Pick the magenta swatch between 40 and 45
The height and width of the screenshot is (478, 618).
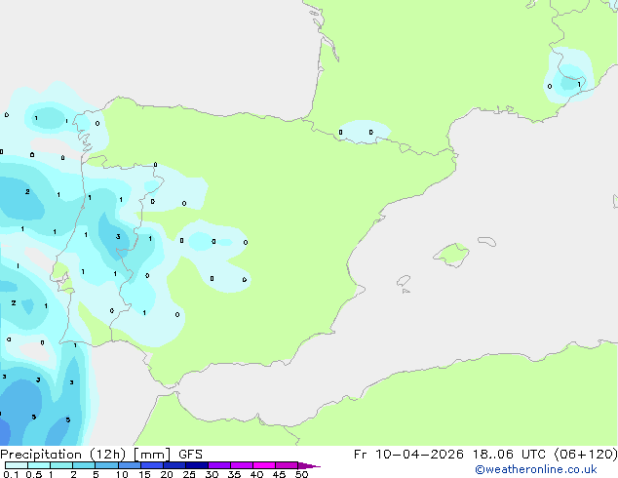click(x=264, y=465)
